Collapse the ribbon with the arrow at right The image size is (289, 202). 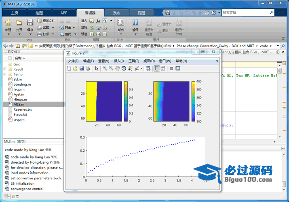pyautogui.click(x=283, y=38)
